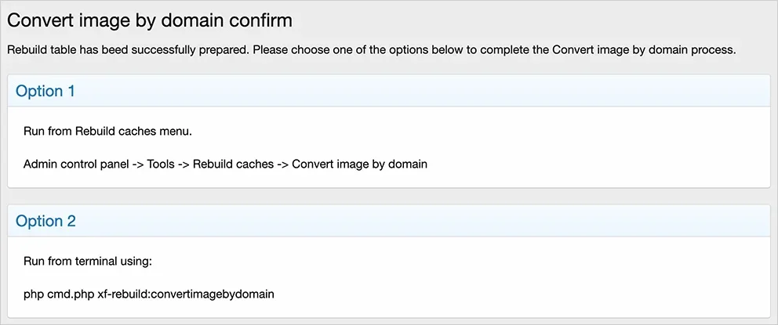Image resolution: width=778 pixels, height=325 pixels.
Task: Click the Option 2 heading
Action: (45, 221)
